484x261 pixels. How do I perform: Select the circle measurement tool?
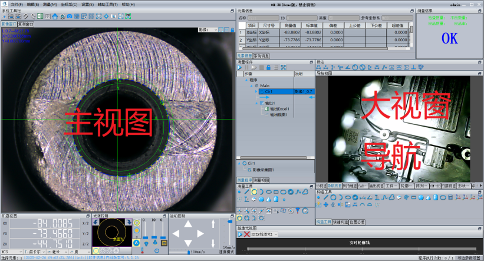click(254, 192)
